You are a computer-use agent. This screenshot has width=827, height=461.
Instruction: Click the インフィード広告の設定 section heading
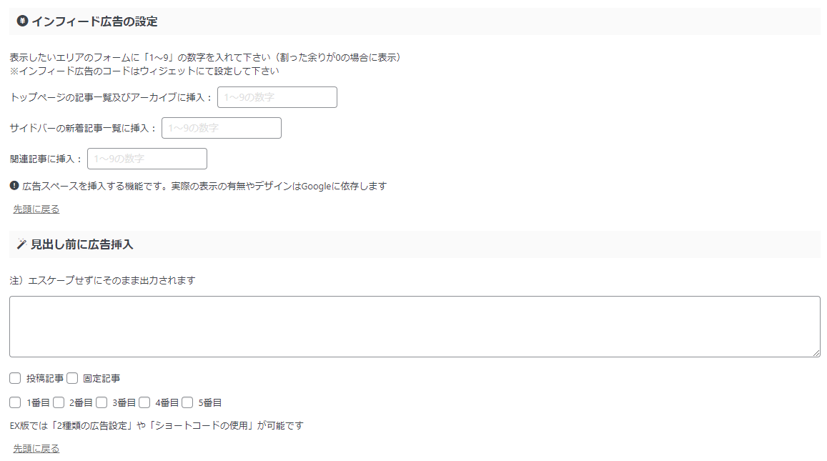pyautogui.click(x=94, y=21)
